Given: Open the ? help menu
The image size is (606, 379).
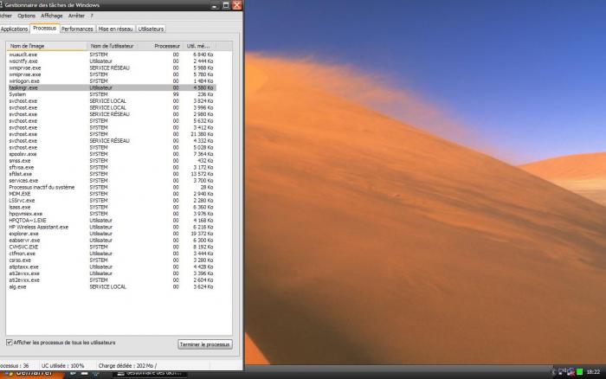Looking at the screenshot, I should (x=92, y=16).
